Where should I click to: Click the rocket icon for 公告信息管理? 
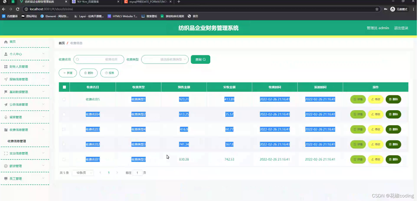pyautogui.click(x=6, y=104)
